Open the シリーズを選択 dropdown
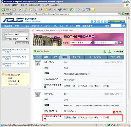Screen dimensions: 131x127 81,43
